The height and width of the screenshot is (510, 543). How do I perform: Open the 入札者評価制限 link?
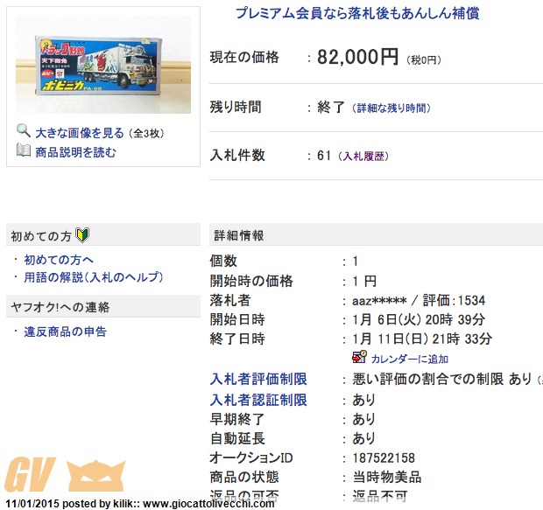tap(258, 379)
